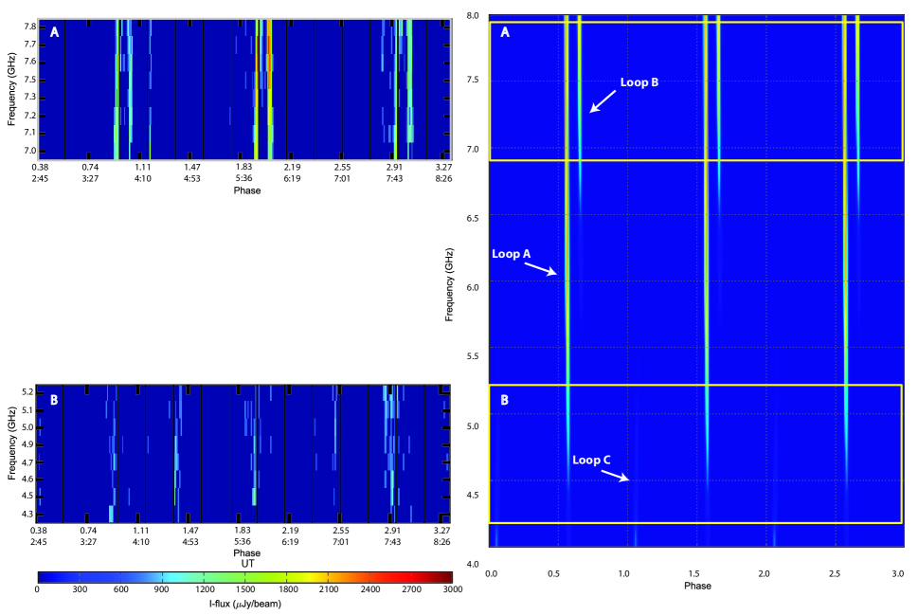The image size is (918, 615).
Task: Click the "4.3" frequency tick in left panel B
Action: pyautogui.click(x=27, y=515)
